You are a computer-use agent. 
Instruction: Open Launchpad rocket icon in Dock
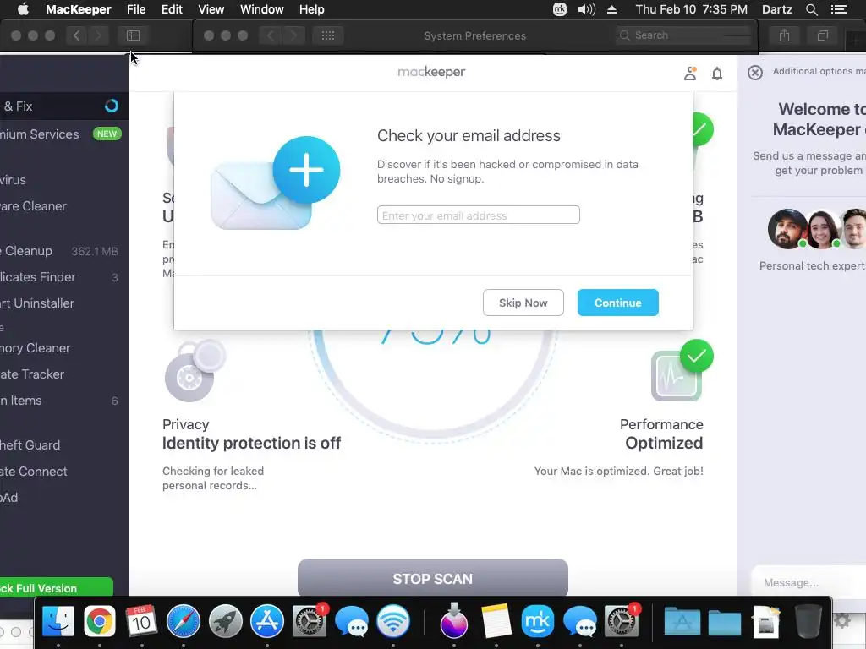(x=225, y=621)
